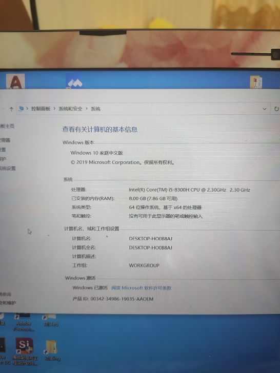The image size is (280, 373).
Task: Click the pen and touch value 没有可用于此显示器的笔或触控输入
Action: point(166,216)
